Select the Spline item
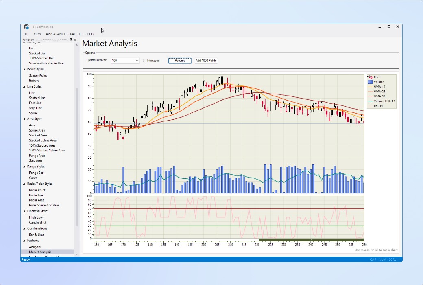 (33, 113)
